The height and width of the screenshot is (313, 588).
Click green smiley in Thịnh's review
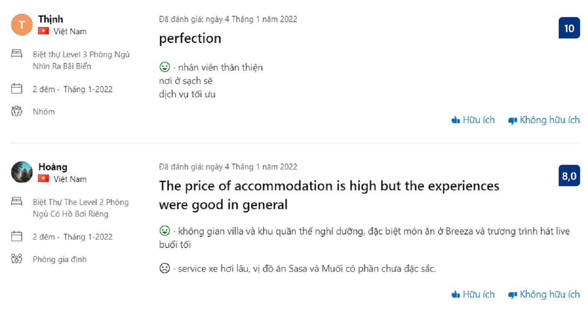click(x=165, y=67)
